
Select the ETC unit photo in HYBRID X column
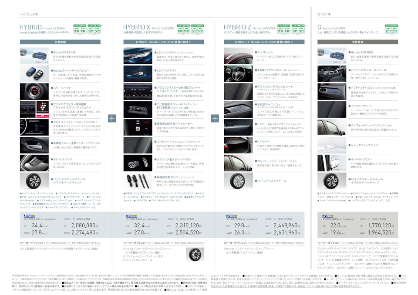pyautogui.click(x=138, y=109)
